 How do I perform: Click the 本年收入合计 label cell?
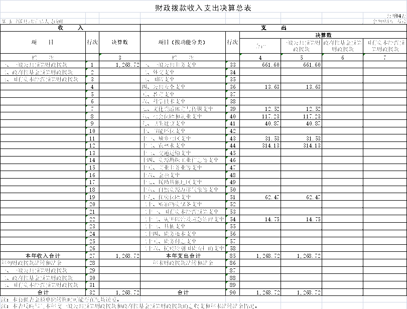click(x=43, y=256)
